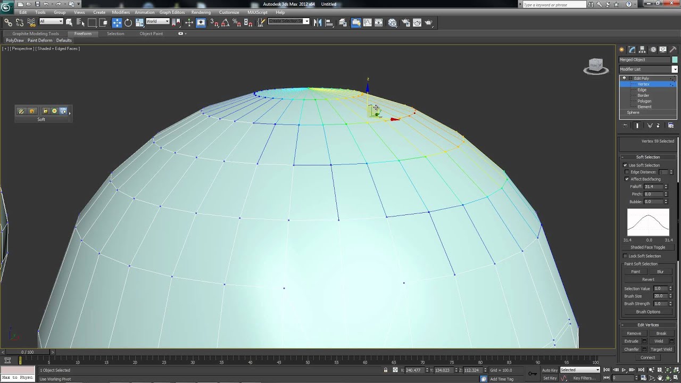Click the Shaded Face Toggle button
Viewport: 681px width, 383px height.
point(647,247)
